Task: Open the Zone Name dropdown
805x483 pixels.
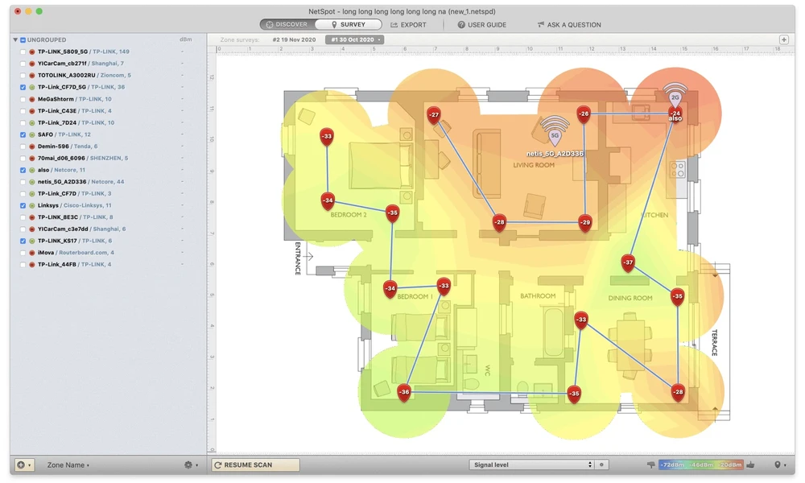Action: [68, 465]
